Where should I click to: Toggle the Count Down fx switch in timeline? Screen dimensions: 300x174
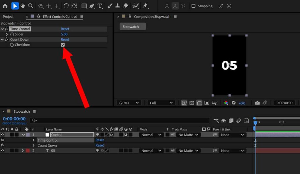(2, 145)
